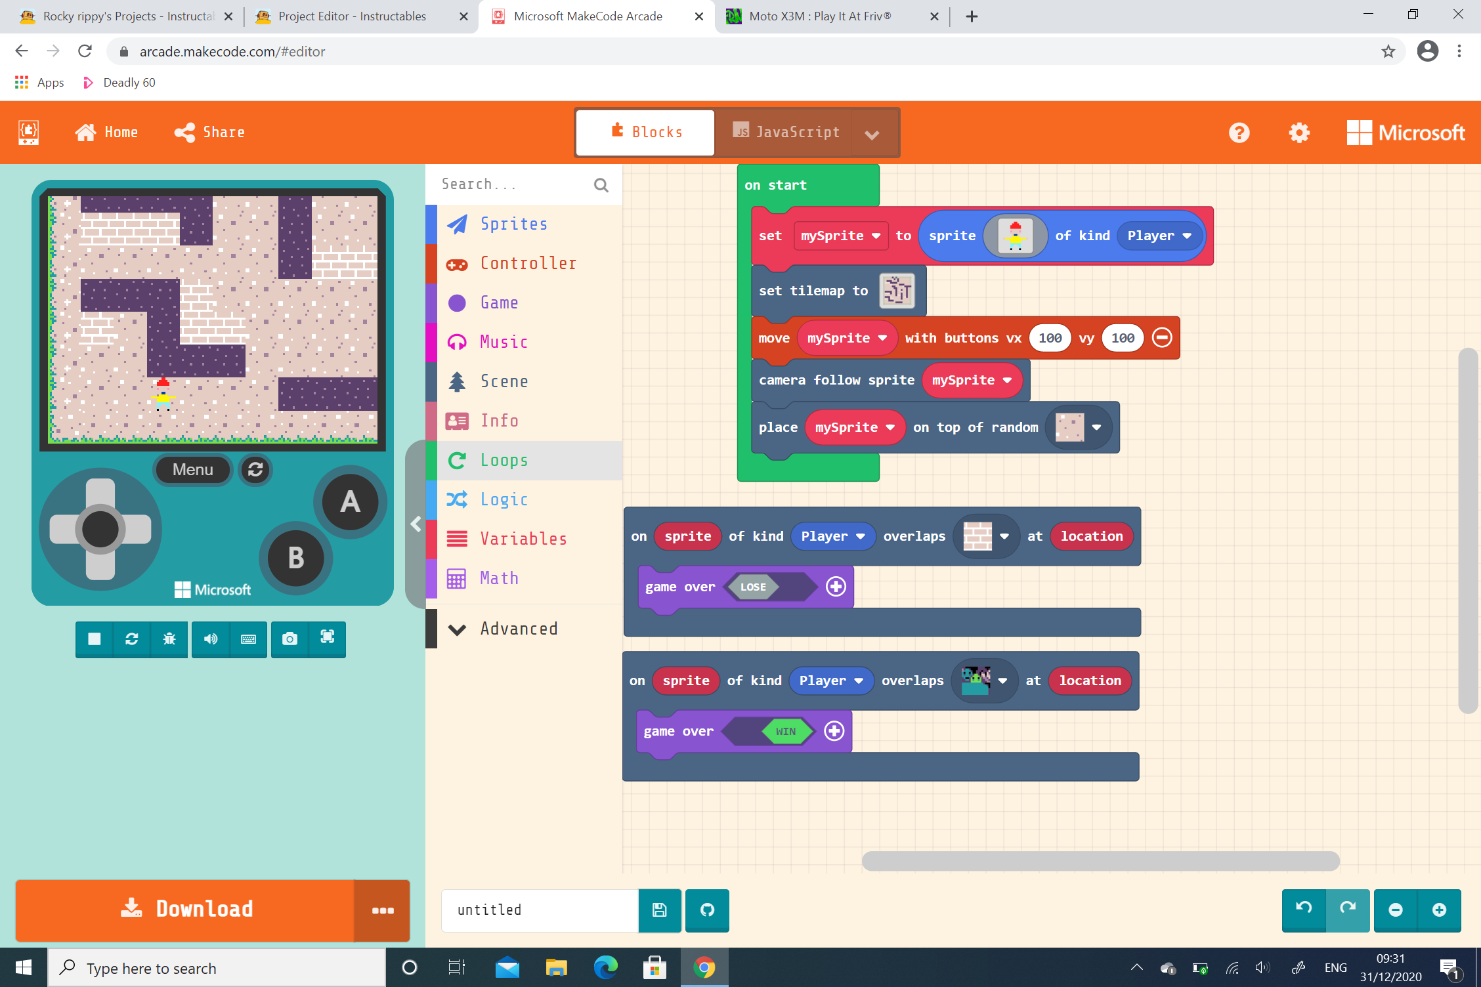Restart the game simulator
Screen dimensions: 1481x987
pos(132,639)
